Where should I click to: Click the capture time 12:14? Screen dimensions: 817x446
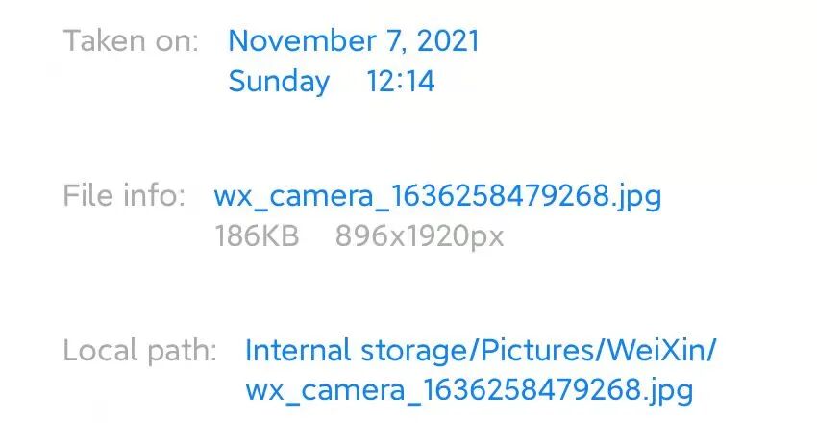point(400,82)
